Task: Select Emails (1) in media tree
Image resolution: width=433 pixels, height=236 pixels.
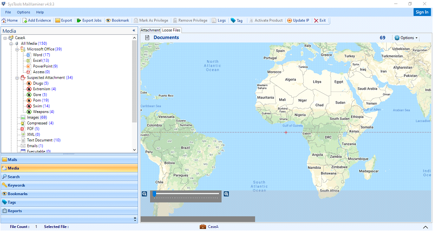Action: [x=32, y=146]
